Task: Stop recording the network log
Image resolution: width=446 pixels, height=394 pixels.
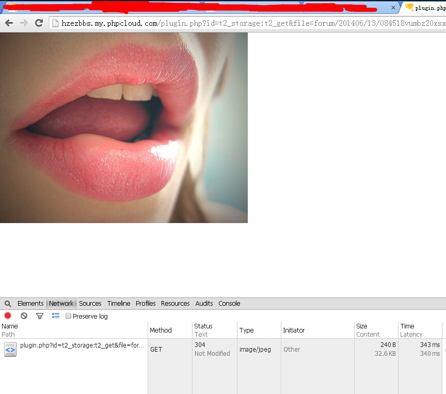Action: [x=8, y=316]
